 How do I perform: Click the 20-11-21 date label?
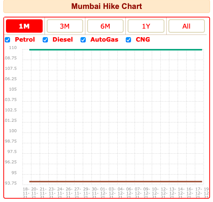[35, 193]
